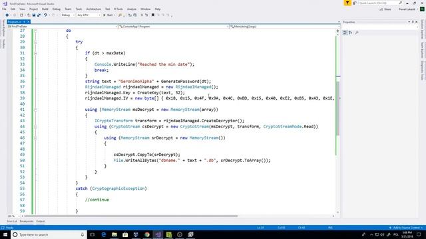Screen dimensions: 426x239
Task: Open Task View from taskbar
Action: pyautogui.click(x=93, y=234)
